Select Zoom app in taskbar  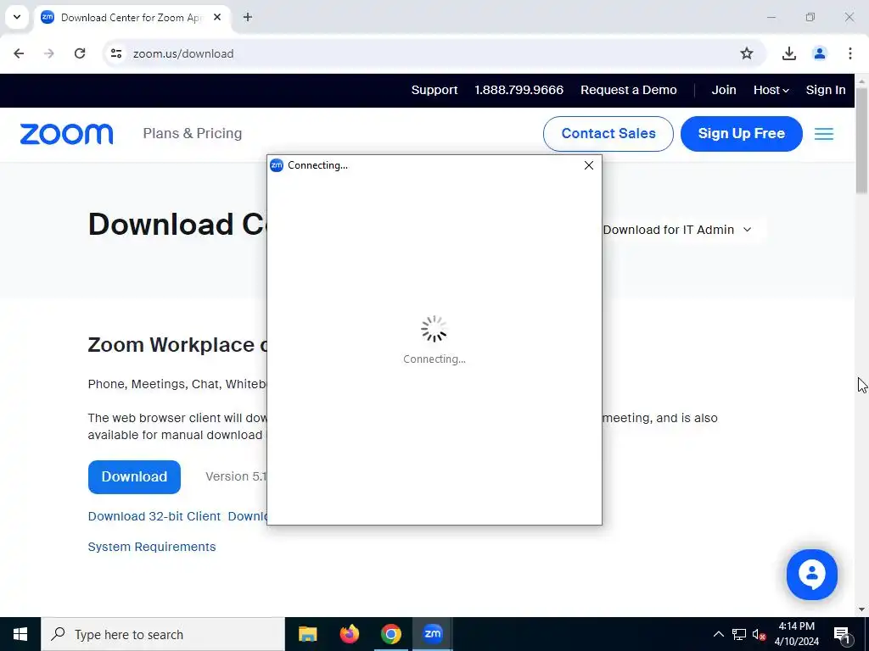[432, 634]
